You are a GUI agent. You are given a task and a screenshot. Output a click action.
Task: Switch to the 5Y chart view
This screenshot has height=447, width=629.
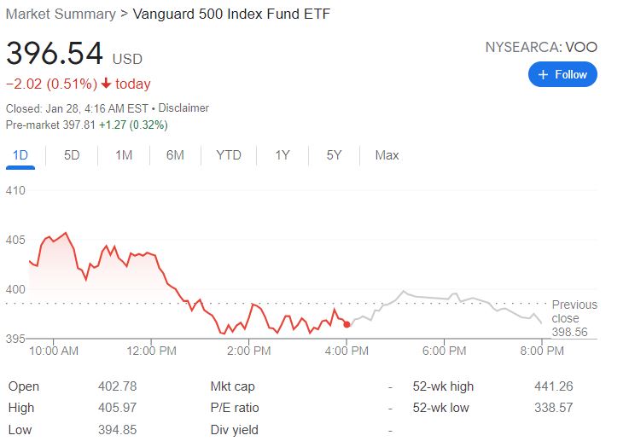(x=334, y=155)
